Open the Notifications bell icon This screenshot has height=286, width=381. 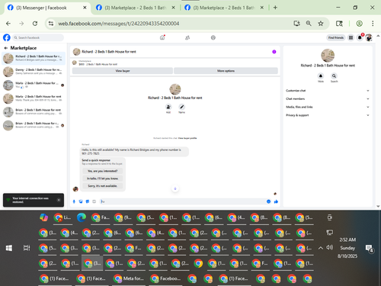pyautogui.click(x=360, y=37)
